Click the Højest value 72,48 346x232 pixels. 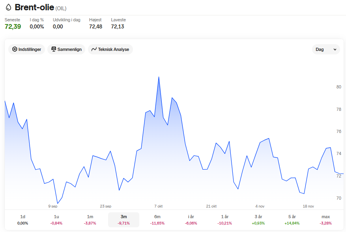point(95,26)
